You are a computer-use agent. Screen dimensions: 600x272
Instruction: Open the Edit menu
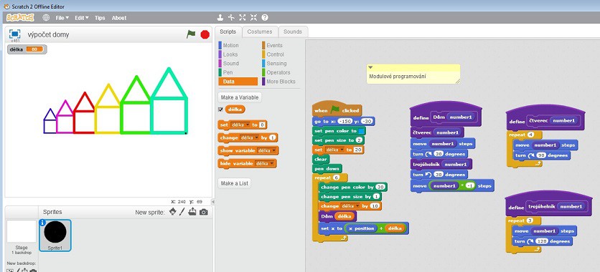82,18
